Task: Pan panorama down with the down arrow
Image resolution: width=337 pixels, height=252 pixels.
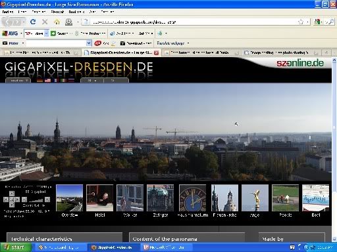Action: tap(12, 205)
